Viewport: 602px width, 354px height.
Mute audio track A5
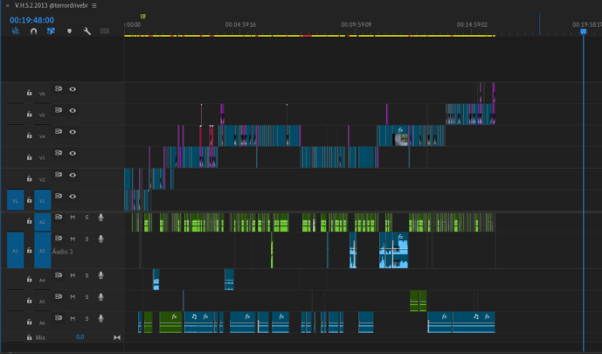click(x=73, y=297)
